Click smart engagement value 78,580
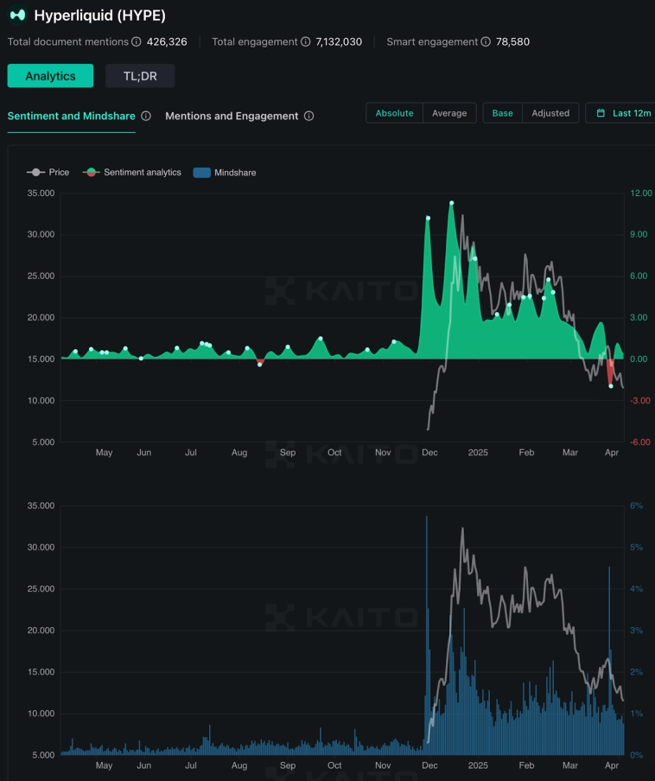 pos(512,41)
